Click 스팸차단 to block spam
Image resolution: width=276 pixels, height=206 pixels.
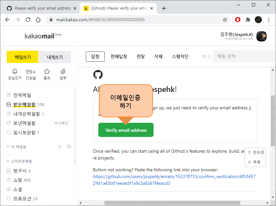(180, 57)
